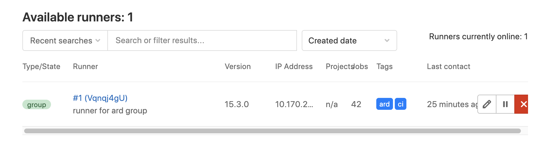Pause the runner with pause icon

click(x=505, y=104)
